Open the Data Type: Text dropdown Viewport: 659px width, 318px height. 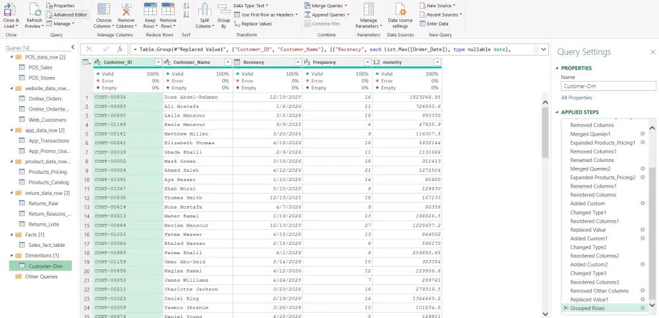[251, 6]
